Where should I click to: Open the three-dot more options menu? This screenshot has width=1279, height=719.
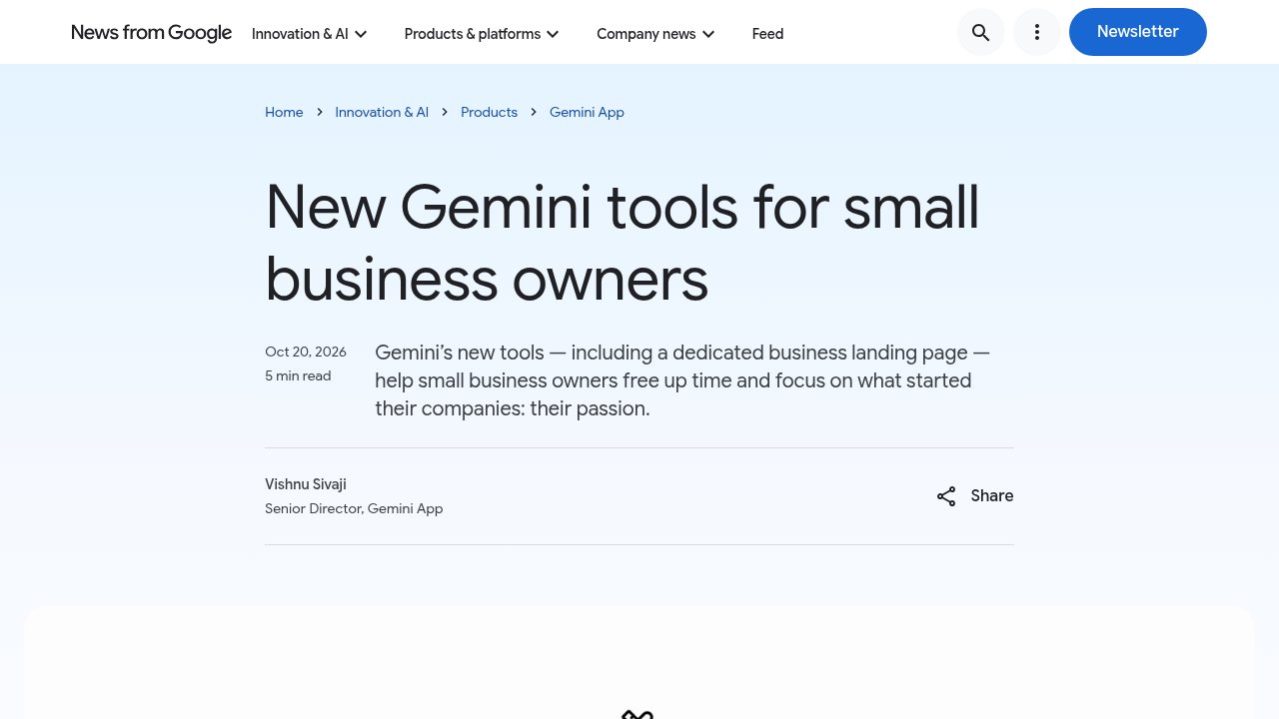click(1037, 32)
